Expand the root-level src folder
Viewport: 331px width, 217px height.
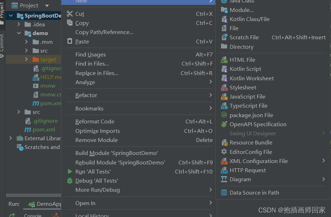(19, 112)
